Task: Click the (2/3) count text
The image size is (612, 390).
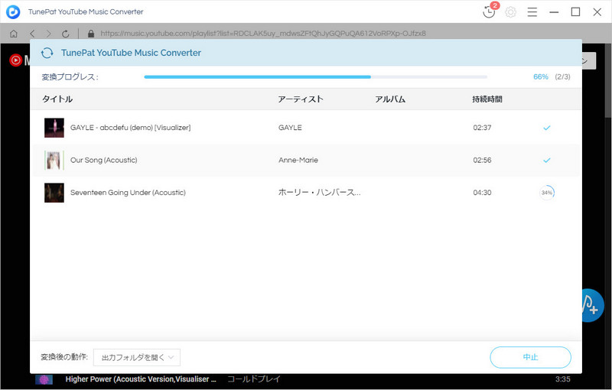Action: pos(562,76)
